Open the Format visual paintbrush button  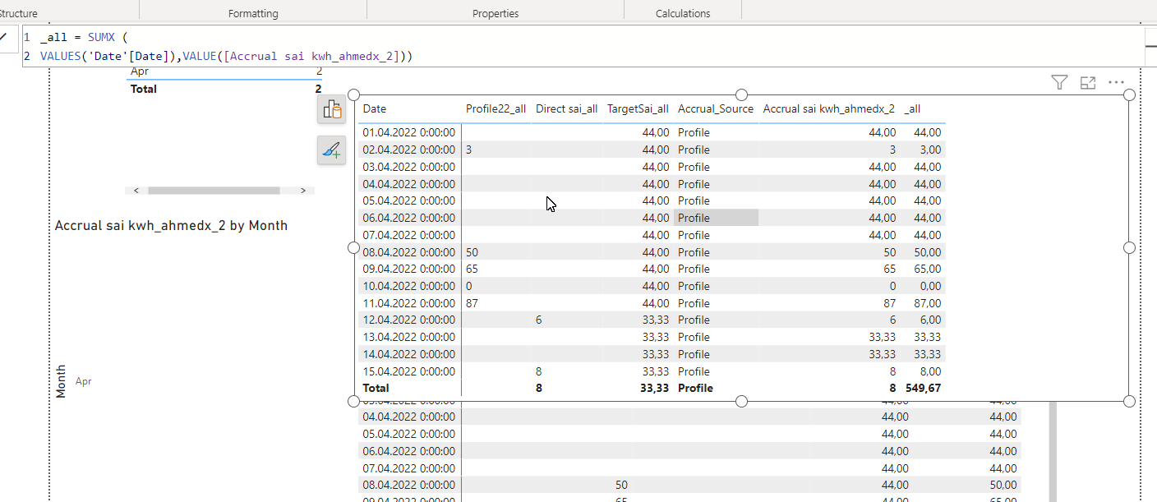pos(331,150)
